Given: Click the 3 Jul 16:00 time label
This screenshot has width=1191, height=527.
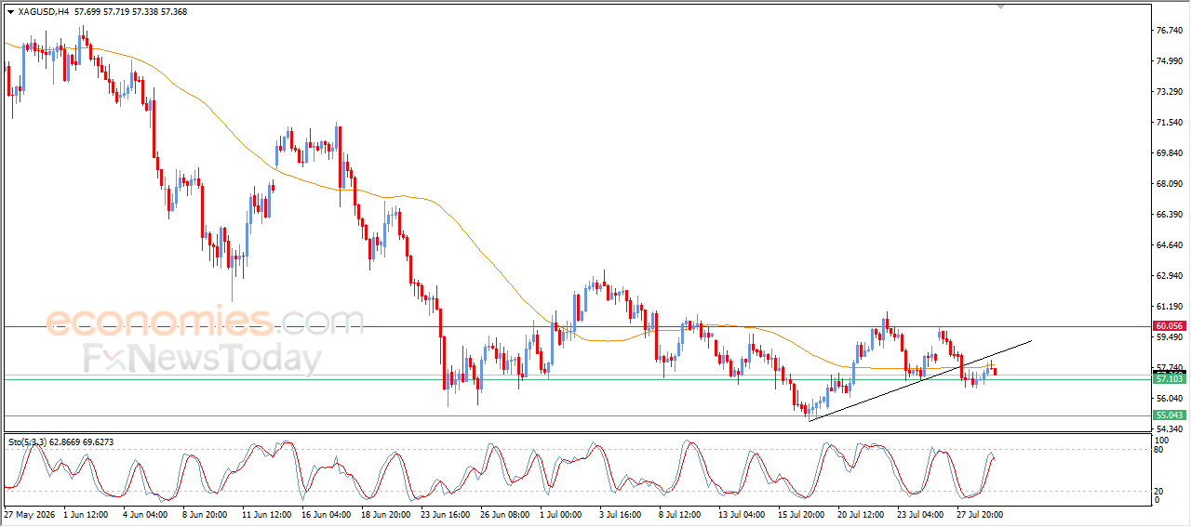Looking at the screenshot, I should 621,514.
